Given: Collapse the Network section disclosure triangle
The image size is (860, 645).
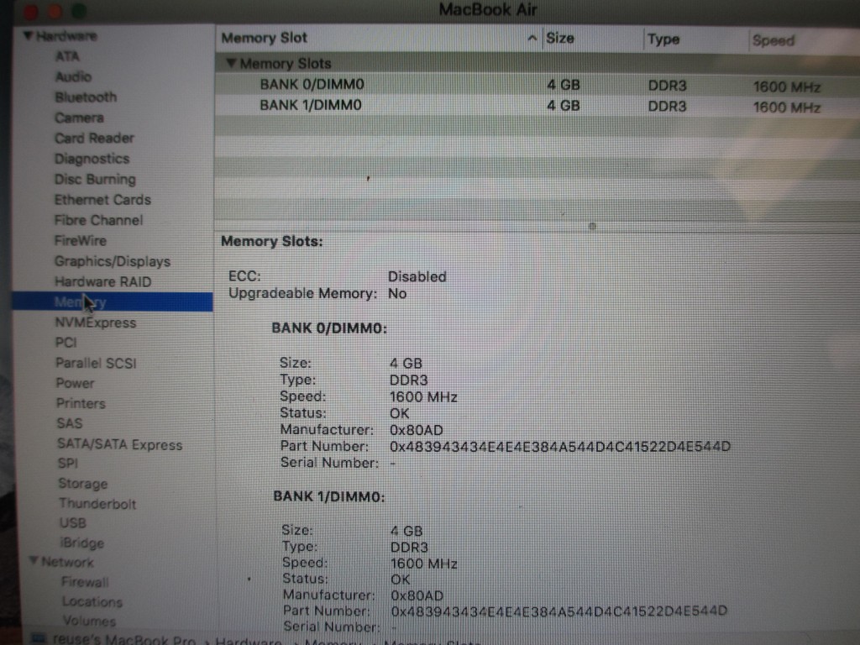Looking at the screenshot, I should [x=33, y=561].
